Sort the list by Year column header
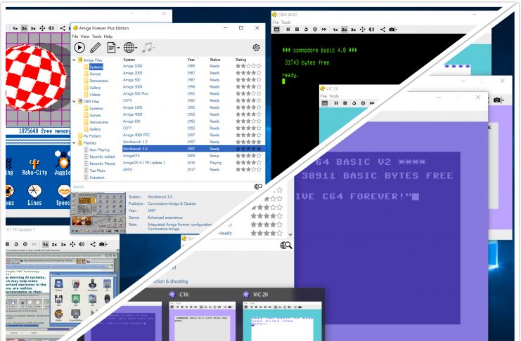521x341 pixels. 191,60
